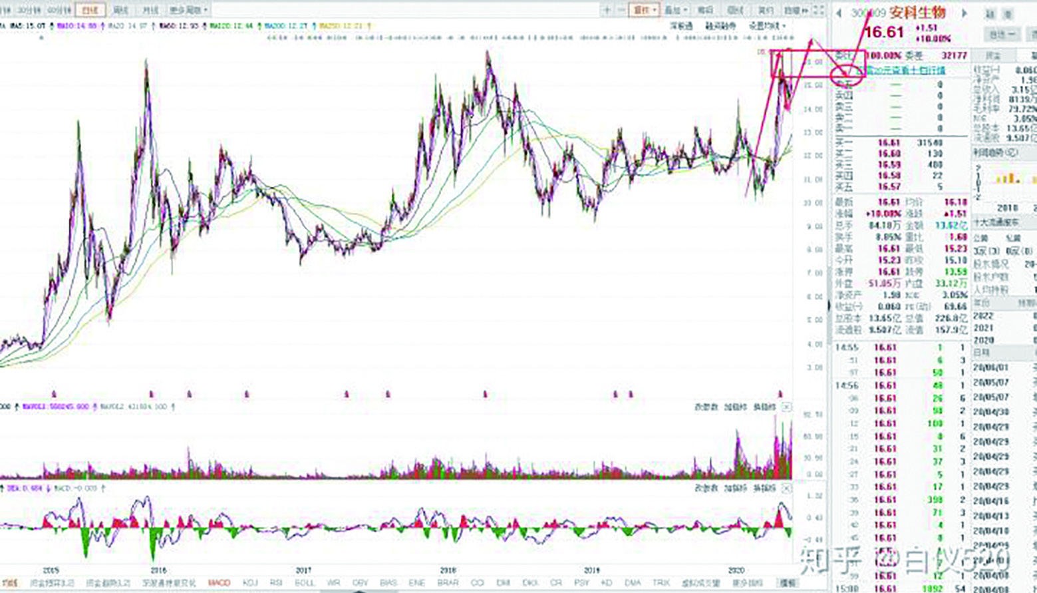
Task: Select the 日线 daily period tab
Action: [90, 10]
